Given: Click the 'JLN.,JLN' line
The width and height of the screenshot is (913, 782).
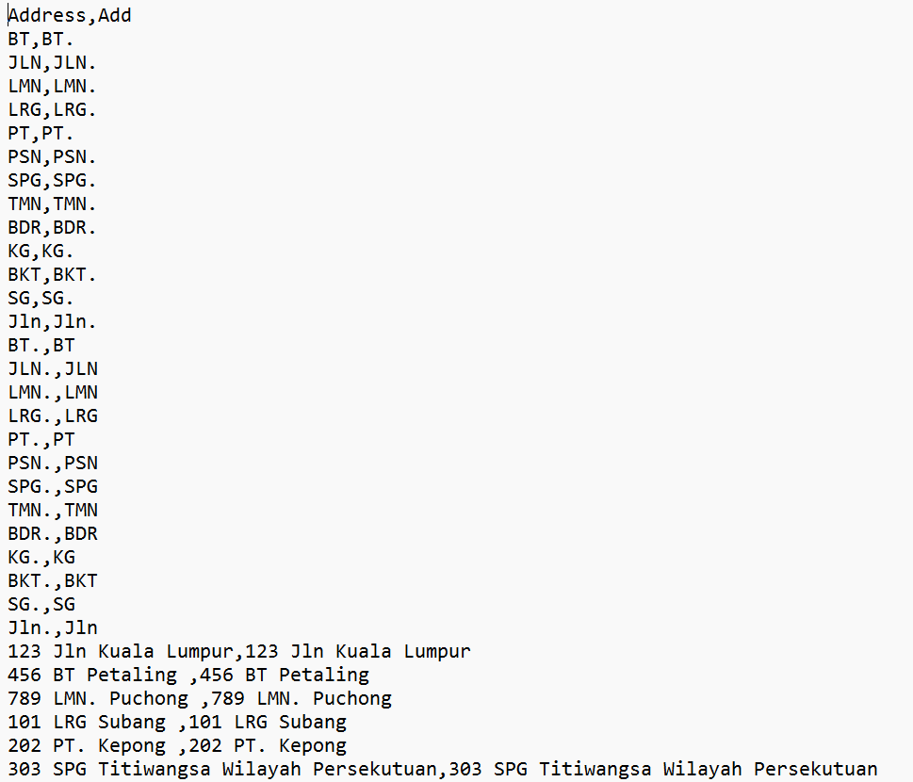Looking at the screenshot, I should [53, 369].
